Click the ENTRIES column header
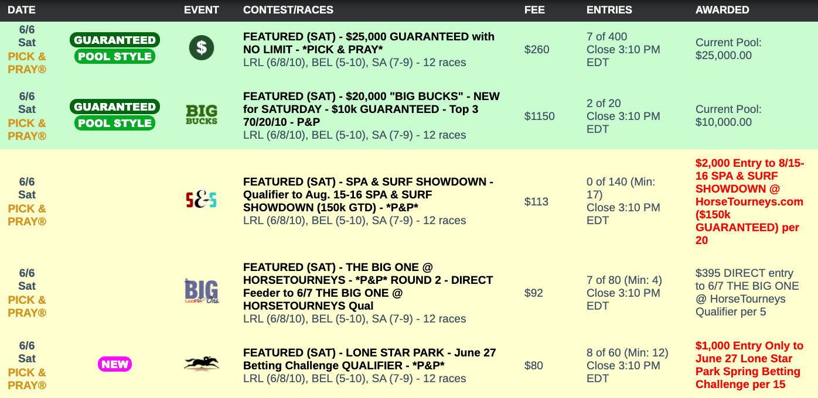 pyautogui.click(x=609, y=10)
